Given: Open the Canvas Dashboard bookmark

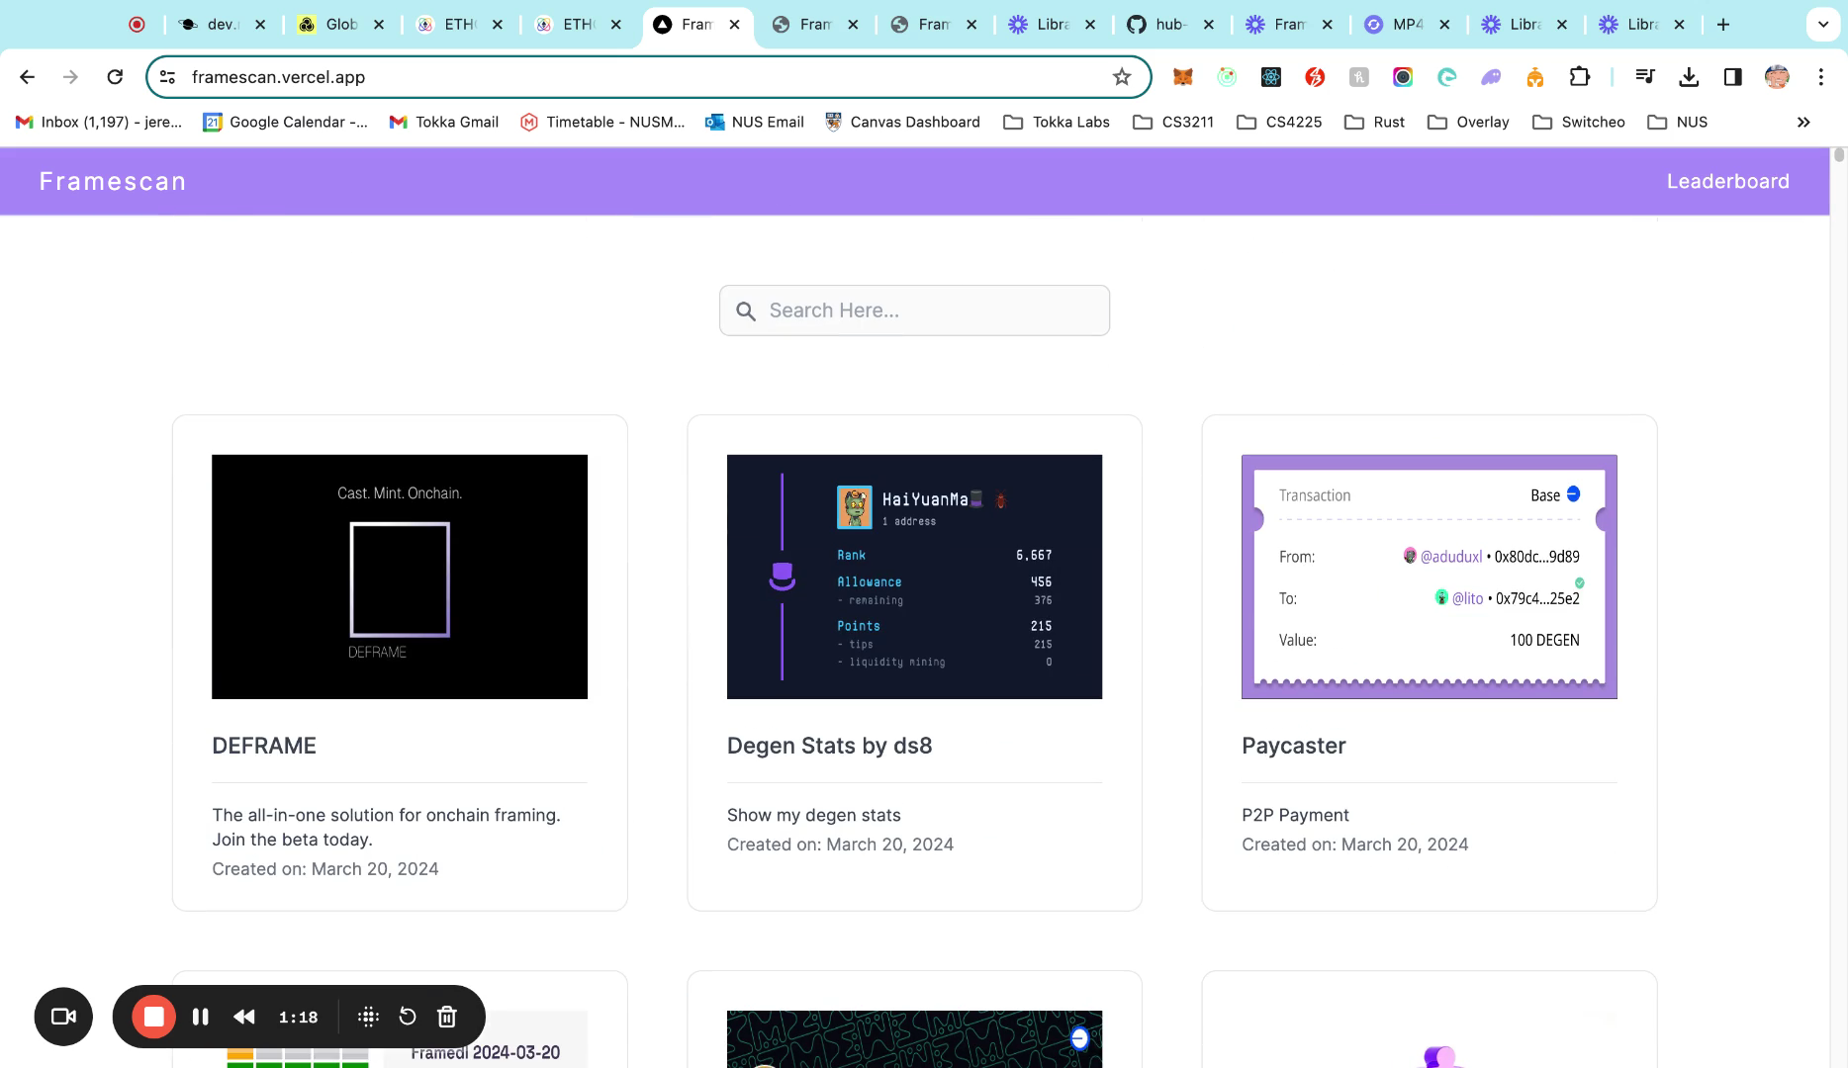Looking at the screenshot, I should point(902,122).
